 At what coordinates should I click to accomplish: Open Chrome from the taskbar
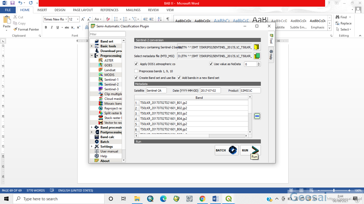coord(202,199)
